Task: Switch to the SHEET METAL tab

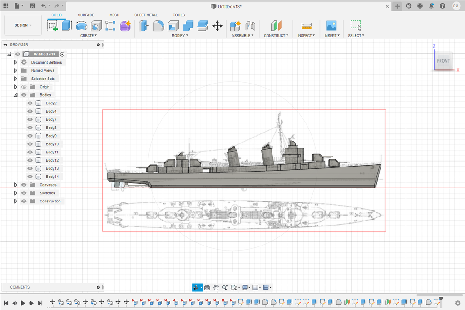Action: point(146,15)
